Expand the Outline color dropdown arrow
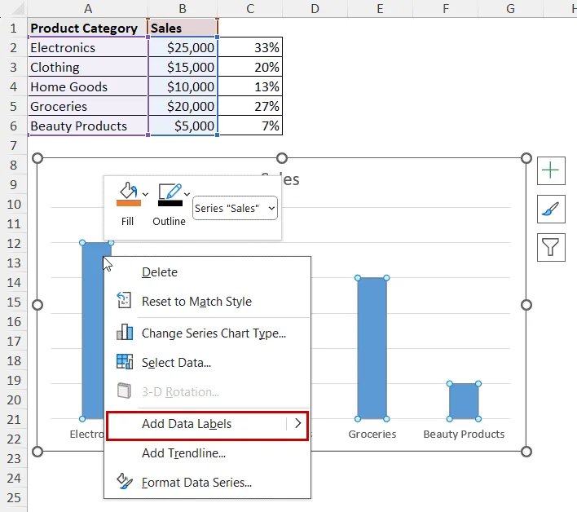The image size is (577, 512). (187, 194)
